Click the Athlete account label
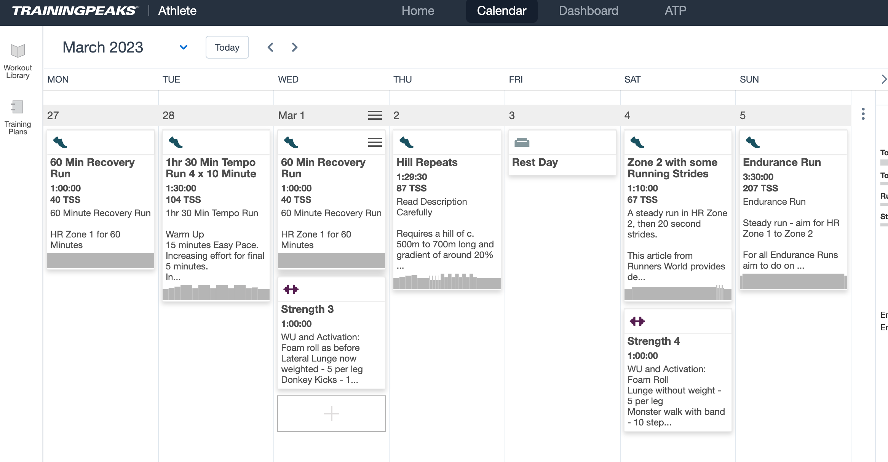 (x=177, y=11)
